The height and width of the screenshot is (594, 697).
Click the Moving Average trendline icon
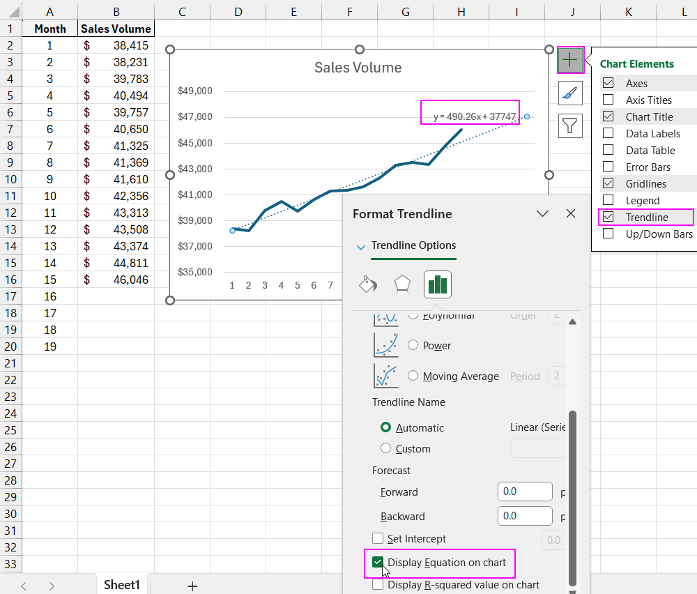click(386, 376)
